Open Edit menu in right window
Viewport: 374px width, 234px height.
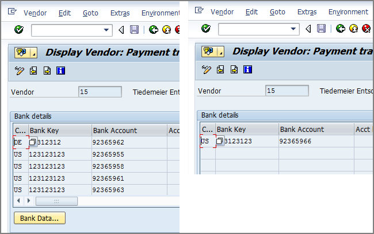(x=251, y=11)
